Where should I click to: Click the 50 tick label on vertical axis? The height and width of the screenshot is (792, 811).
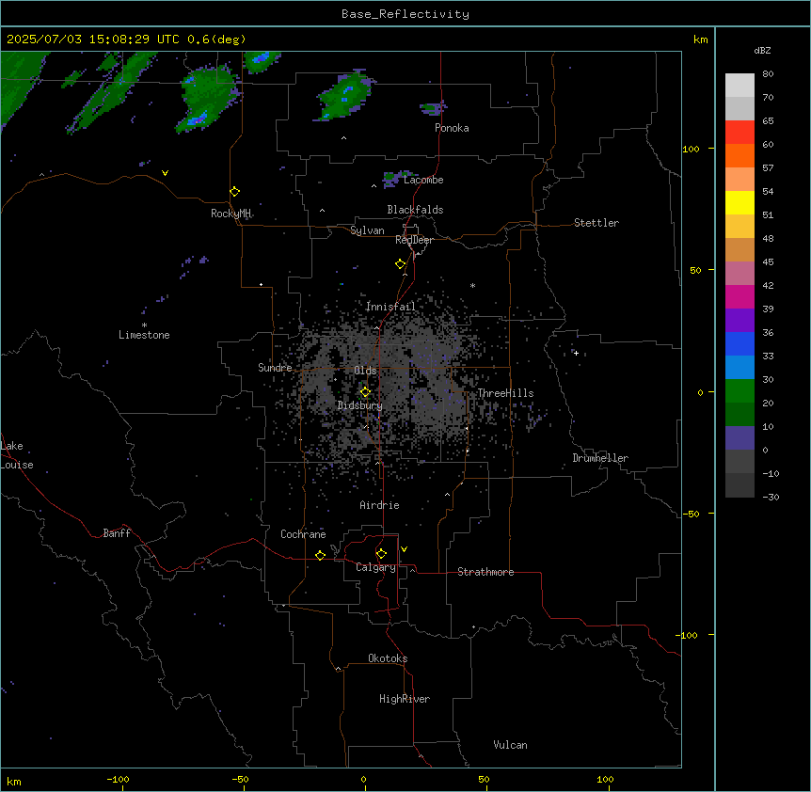click(695, 270)
